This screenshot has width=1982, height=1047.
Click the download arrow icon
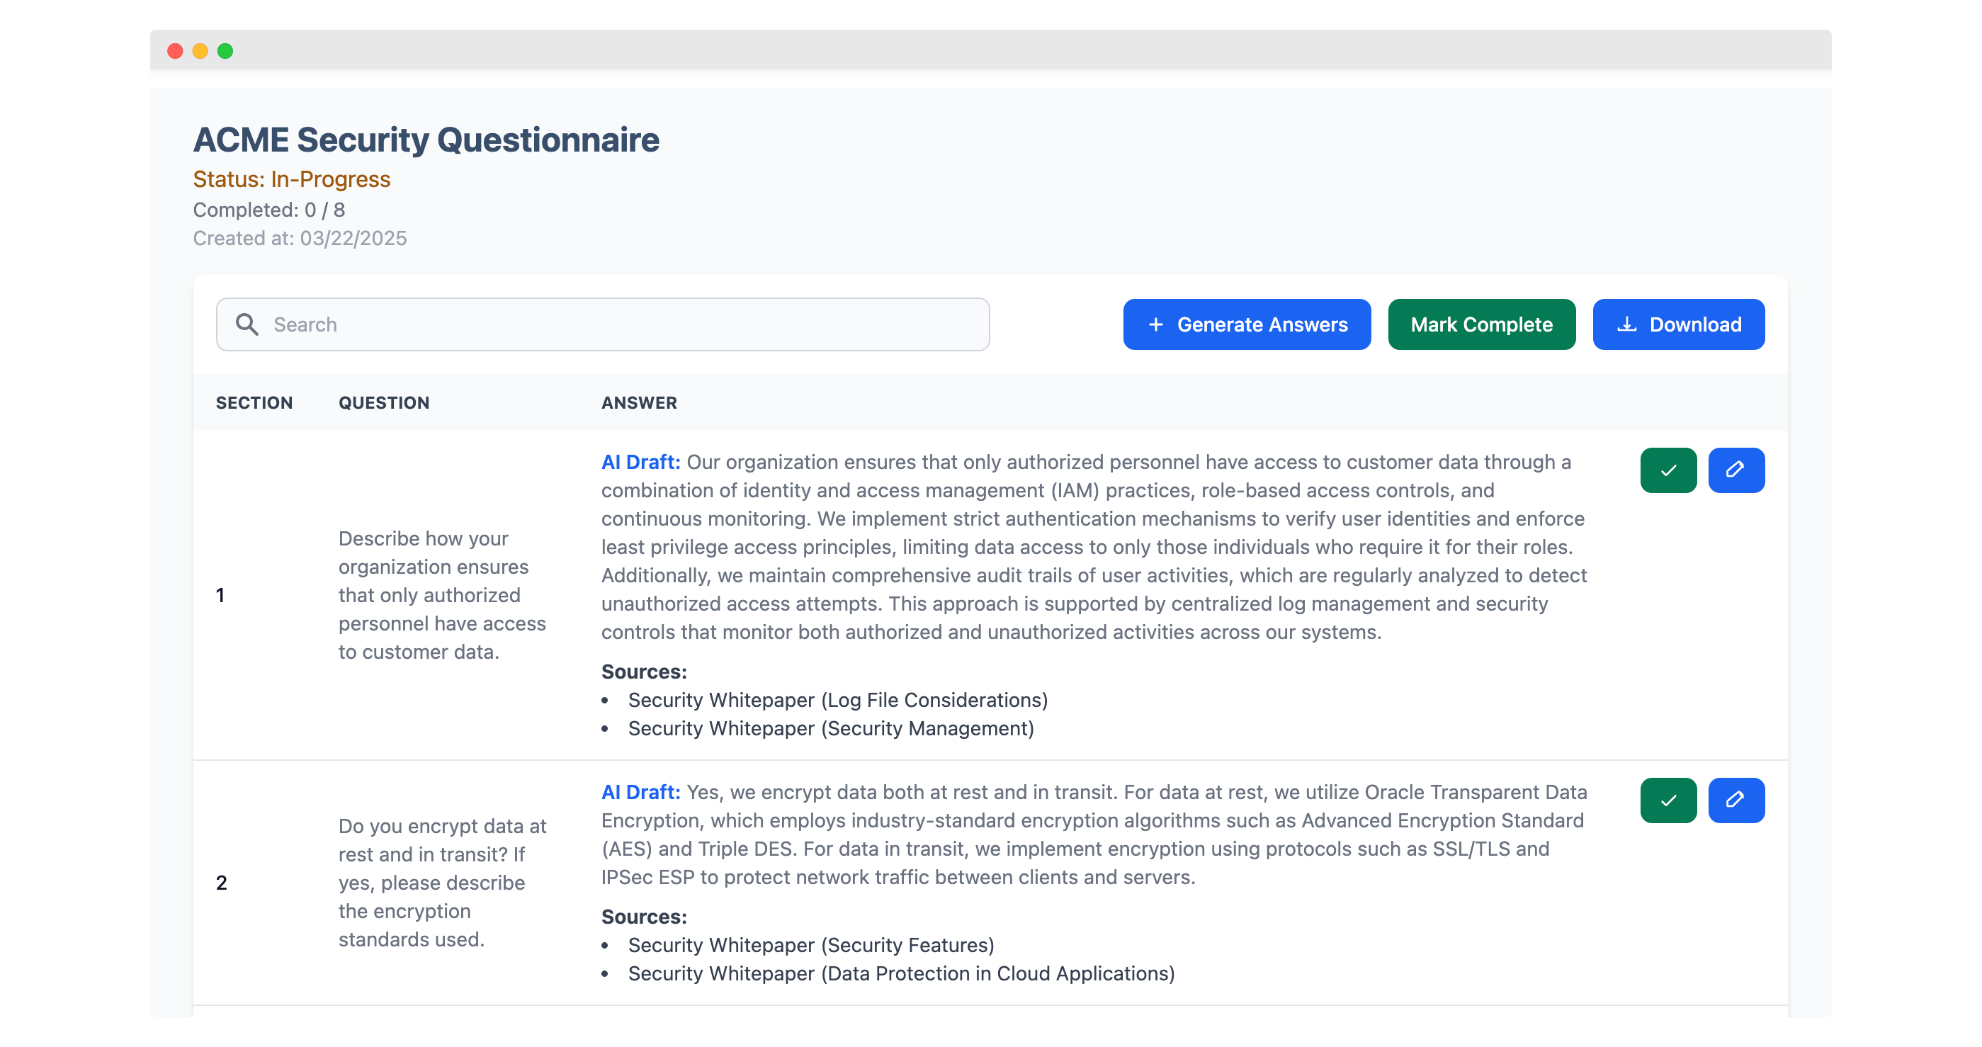click(x=1626, y=324)
